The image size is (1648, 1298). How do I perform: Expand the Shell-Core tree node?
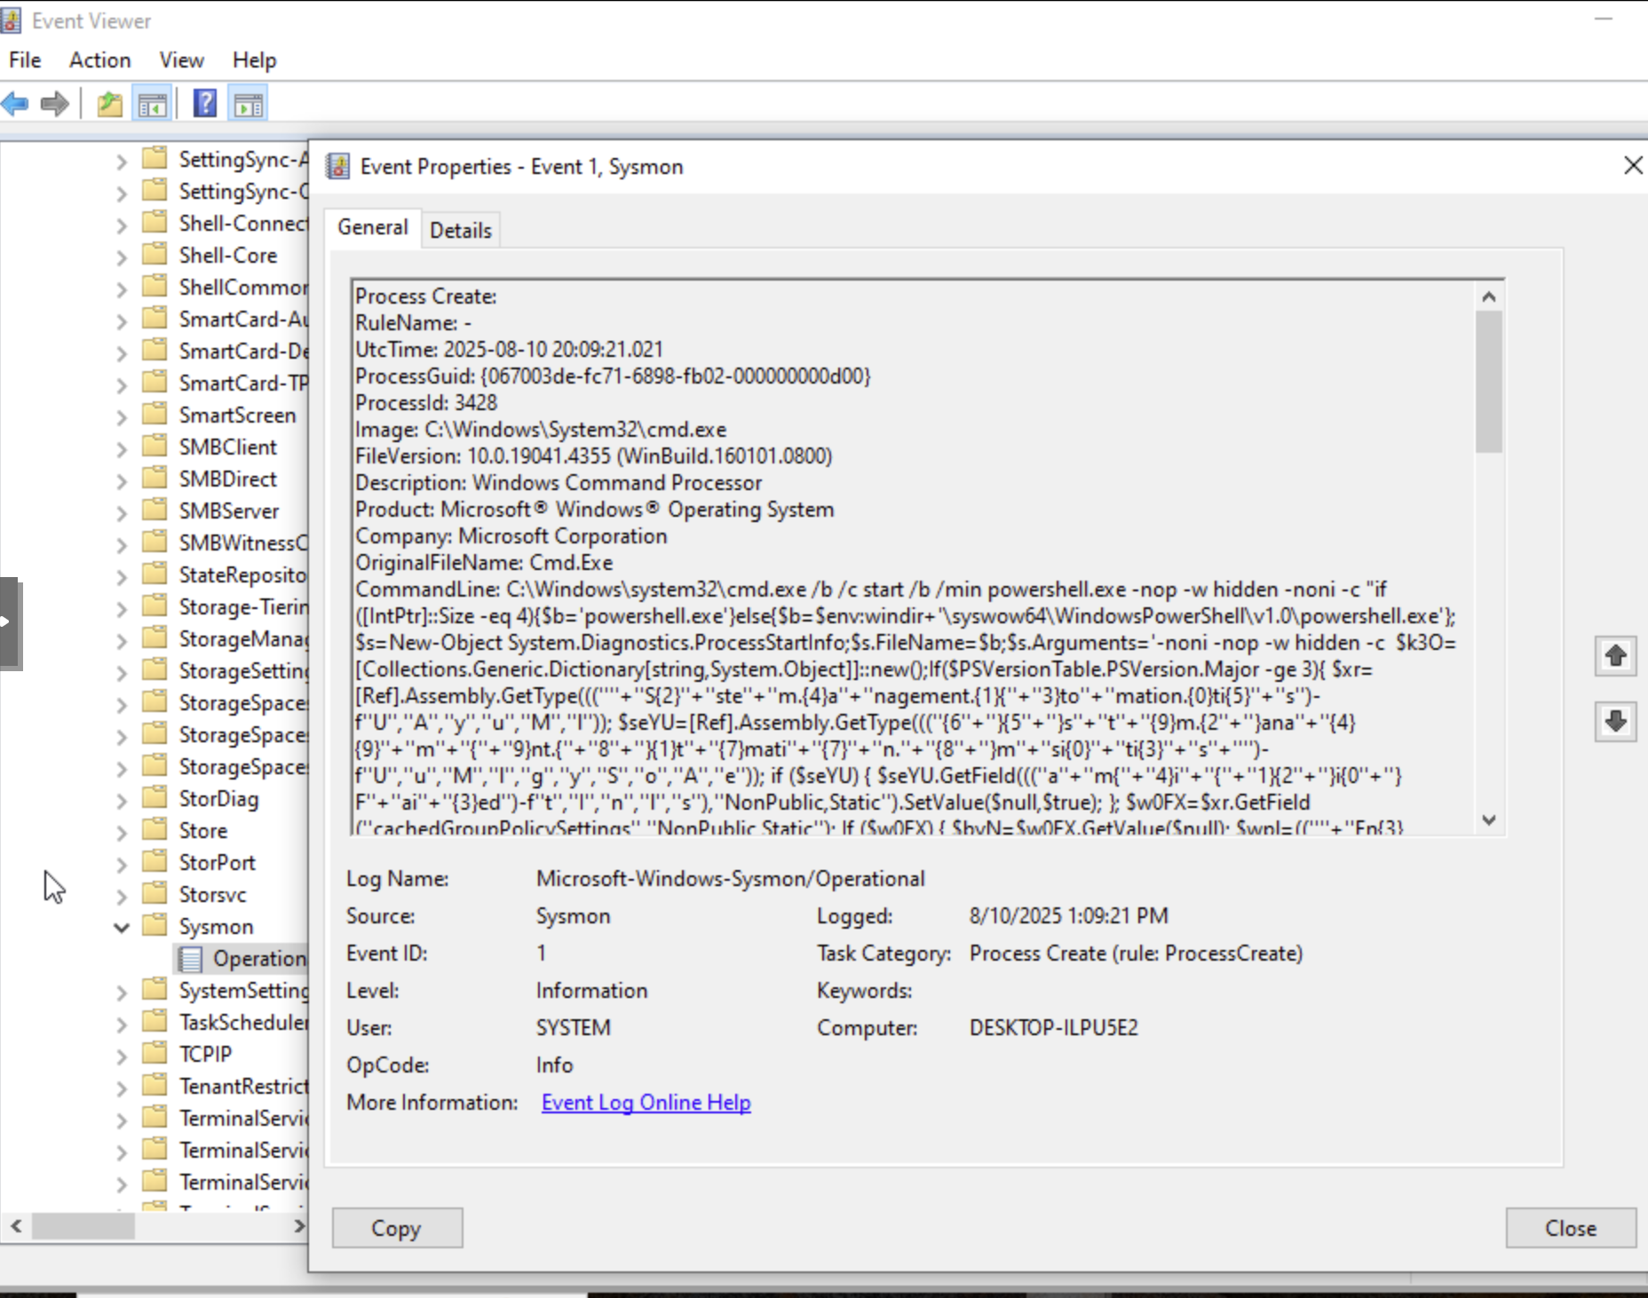click(x=122, y=257)
